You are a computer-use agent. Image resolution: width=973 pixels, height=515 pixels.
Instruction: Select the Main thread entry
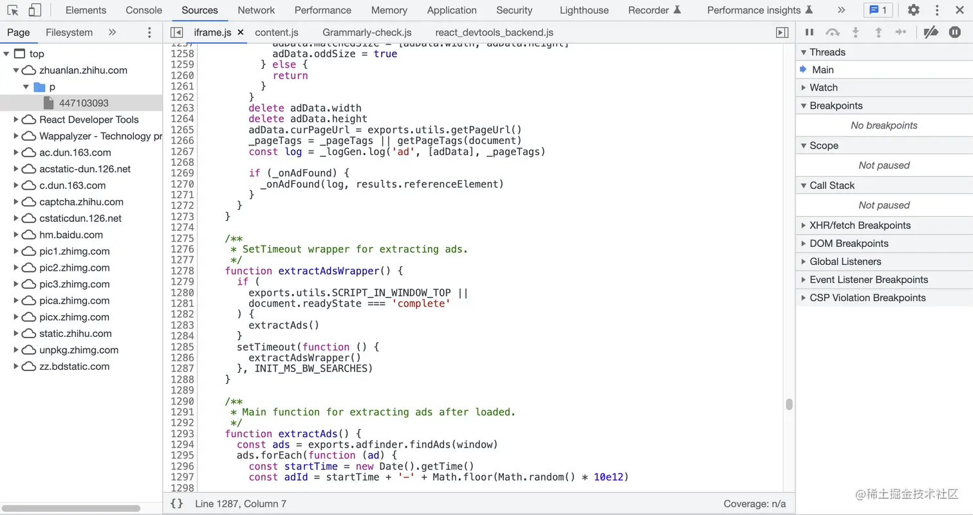(884, 69)
